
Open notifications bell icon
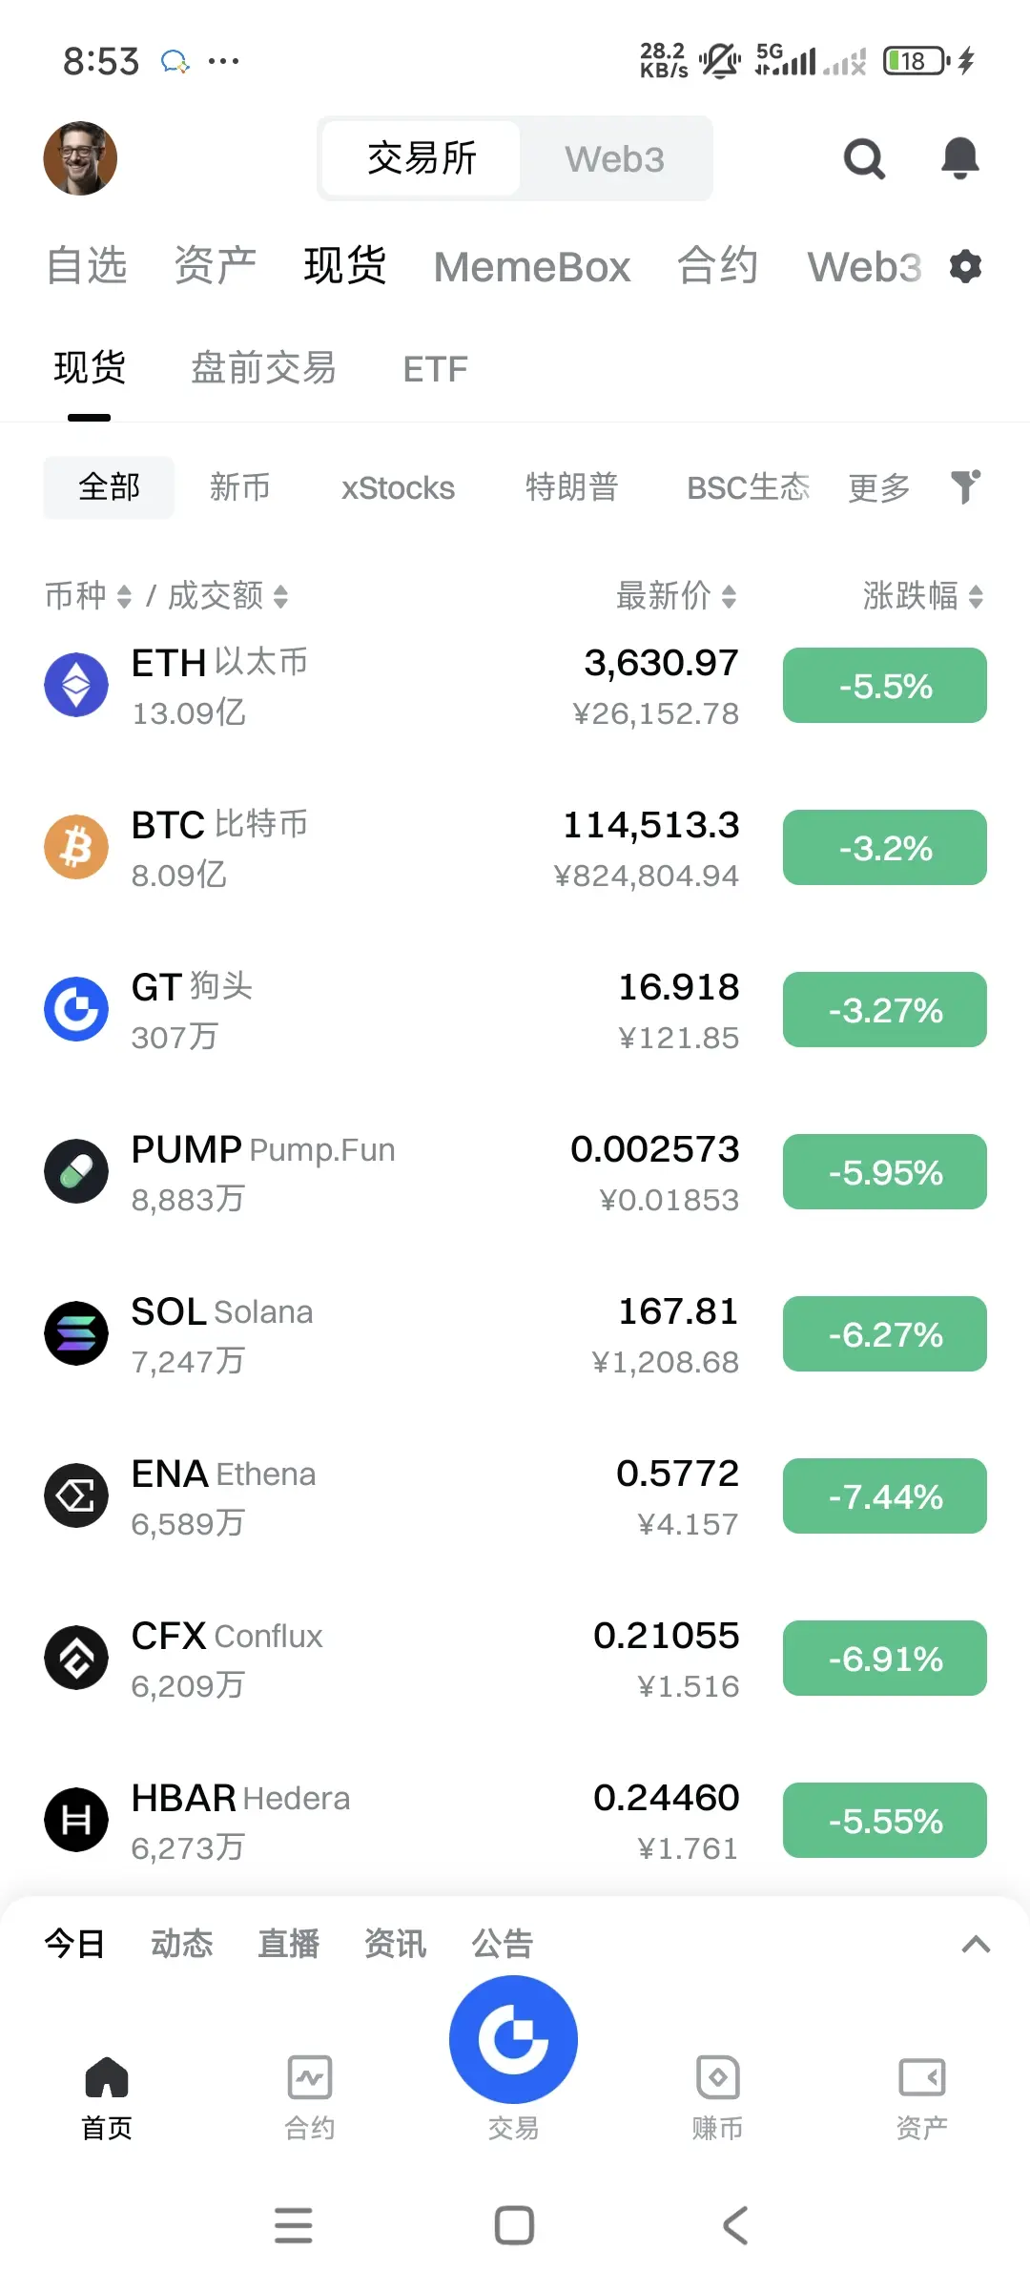click(959, 158)
